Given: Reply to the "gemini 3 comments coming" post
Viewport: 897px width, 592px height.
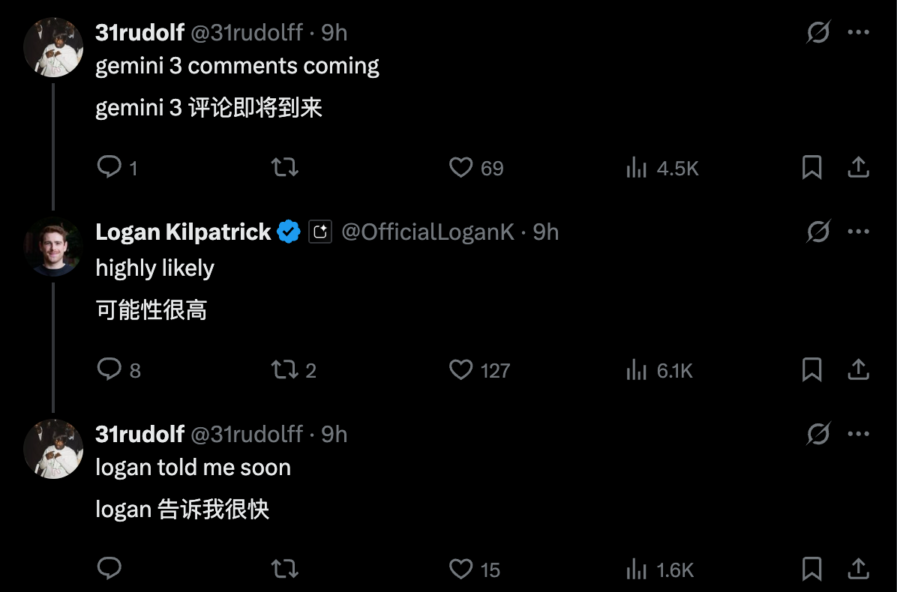Looking at the screenshot, I should point(109,167).
